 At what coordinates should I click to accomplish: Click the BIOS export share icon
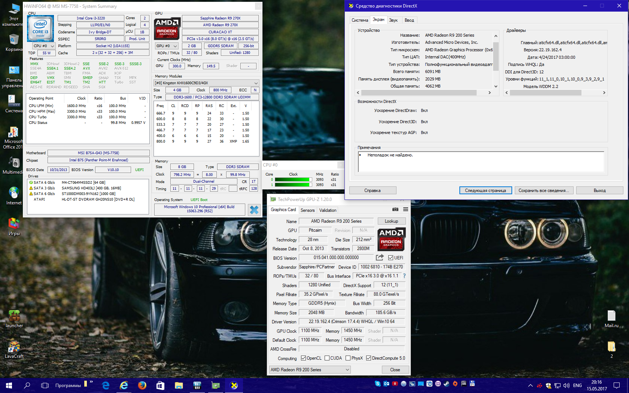[380, 258]
